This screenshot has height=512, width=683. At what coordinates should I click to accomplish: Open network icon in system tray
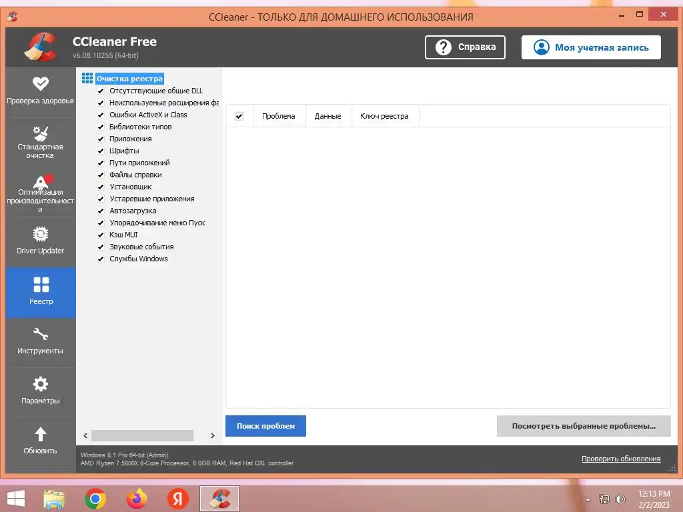pyautogui.click(x=604, y=499)
